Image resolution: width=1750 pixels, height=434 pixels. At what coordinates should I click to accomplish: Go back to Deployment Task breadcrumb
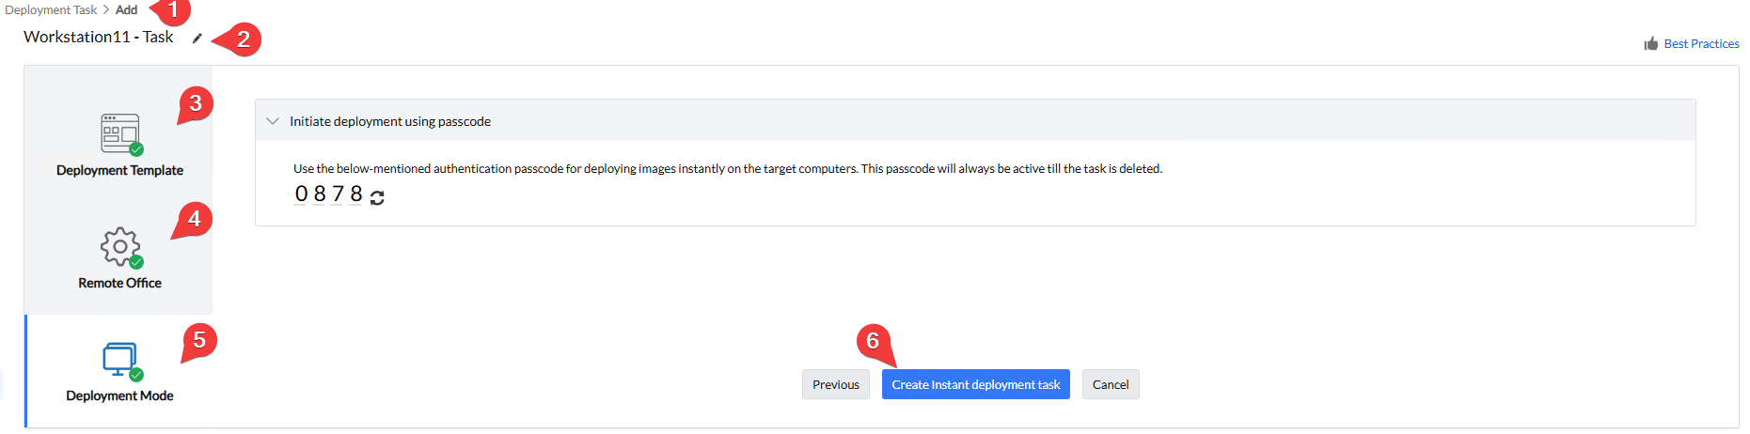[x=51, y=10]
